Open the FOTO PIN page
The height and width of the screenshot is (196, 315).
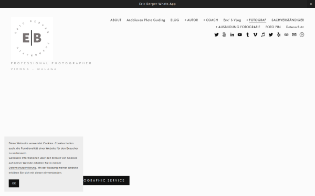(273, 27)
